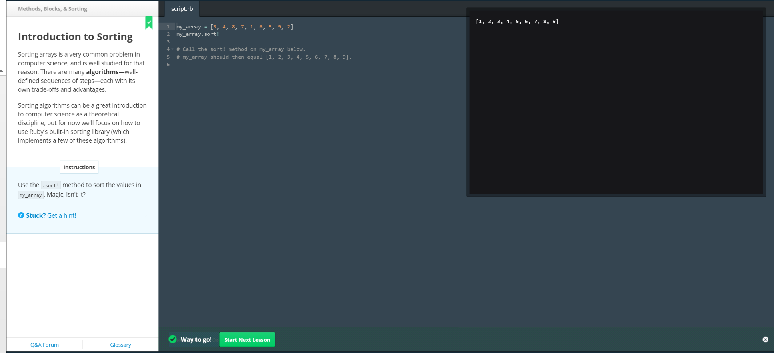
Task: Dismiss the success bar with the X icon
Action: [x=765, y=339]
